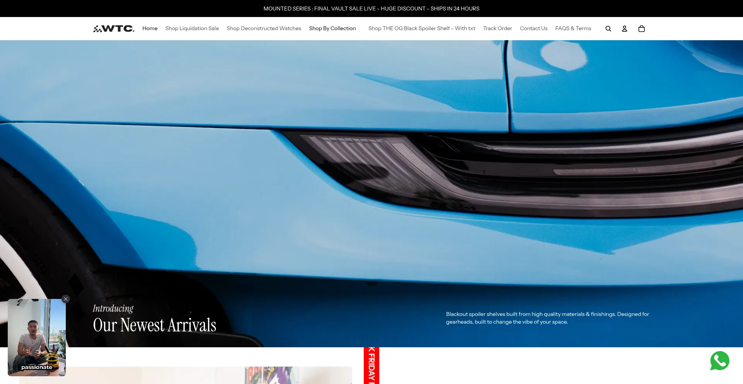Click the Track Order link

pyautogui.click(x=497, y=29)
